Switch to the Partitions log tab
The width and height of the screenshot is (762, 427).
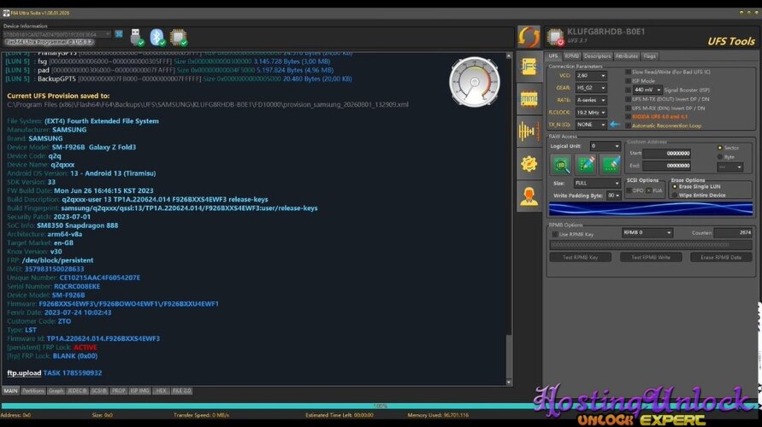click(33, 390)
